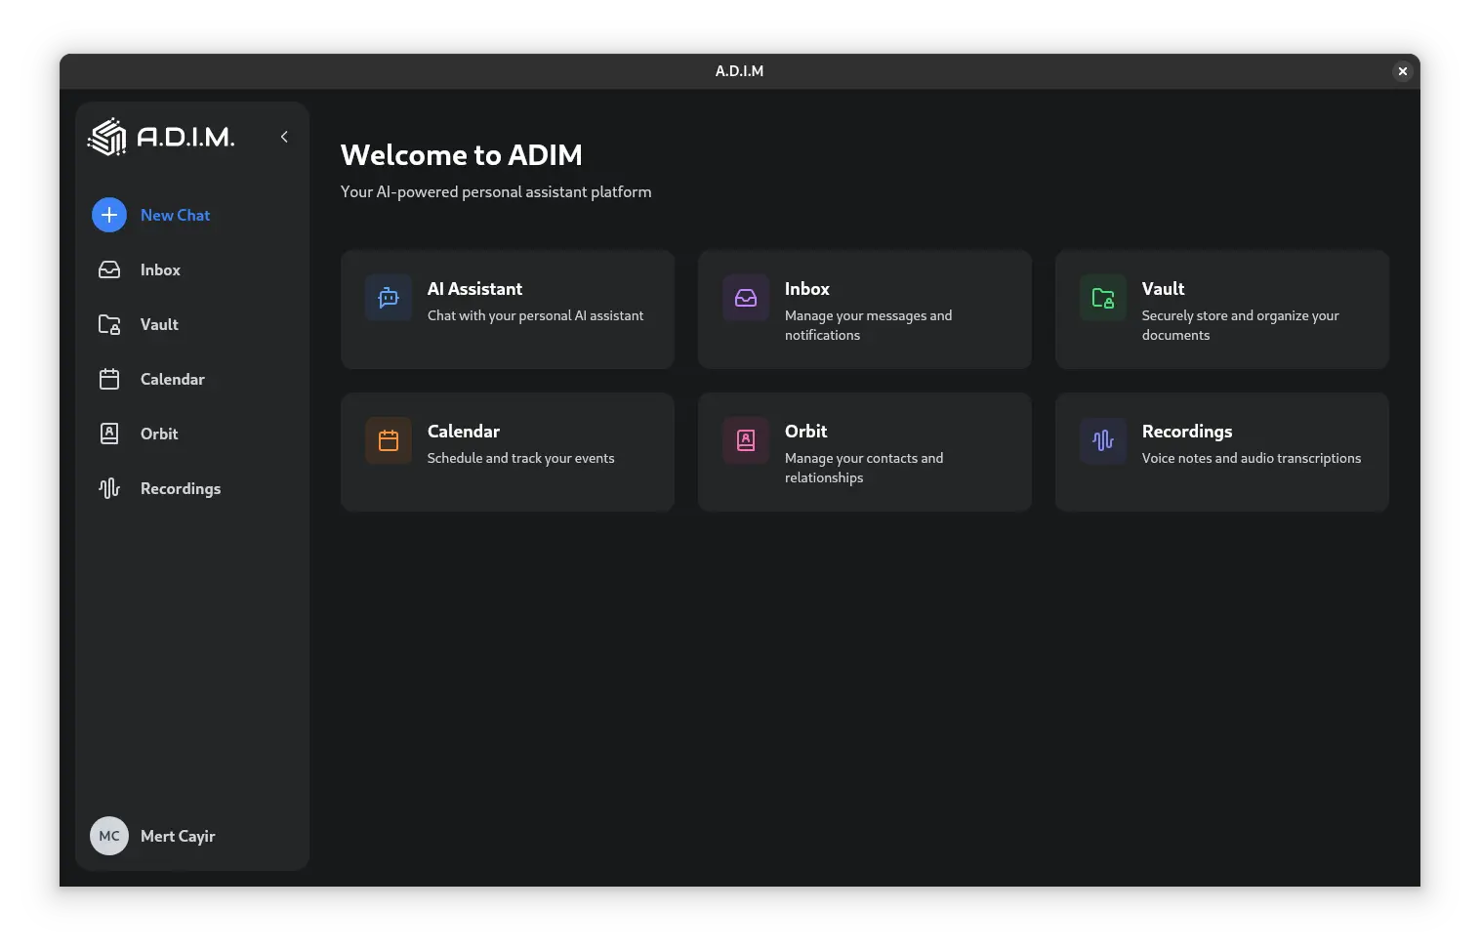Open the AI Assistant card title

(x=474, y=289)
